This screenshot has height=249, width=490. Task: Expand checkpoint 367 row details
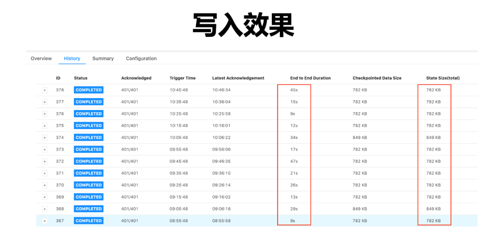[44, 221]
